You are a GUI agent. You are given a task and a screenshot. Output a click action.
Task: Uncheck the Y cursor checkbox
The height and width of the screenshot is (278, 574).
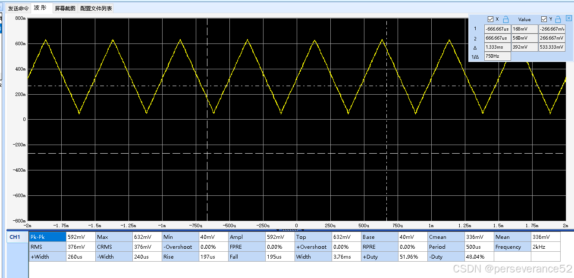[x=544, y=19]
